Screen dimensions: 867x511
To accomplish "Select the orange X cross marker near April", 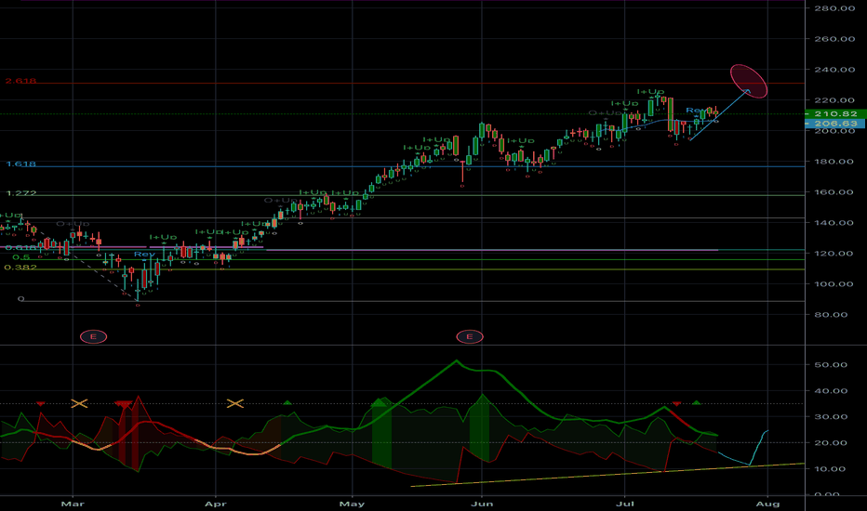I will point(235,404).
